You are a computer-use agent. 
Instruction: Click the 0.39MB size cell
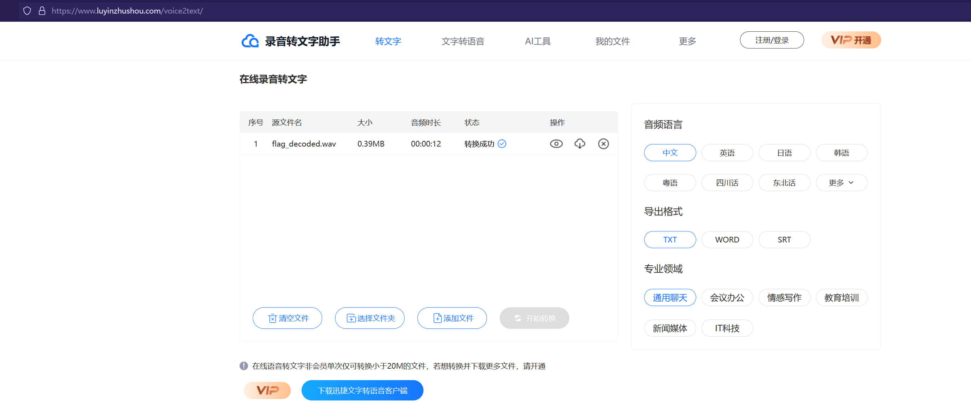pyautogui.click(x=371, y=144)
